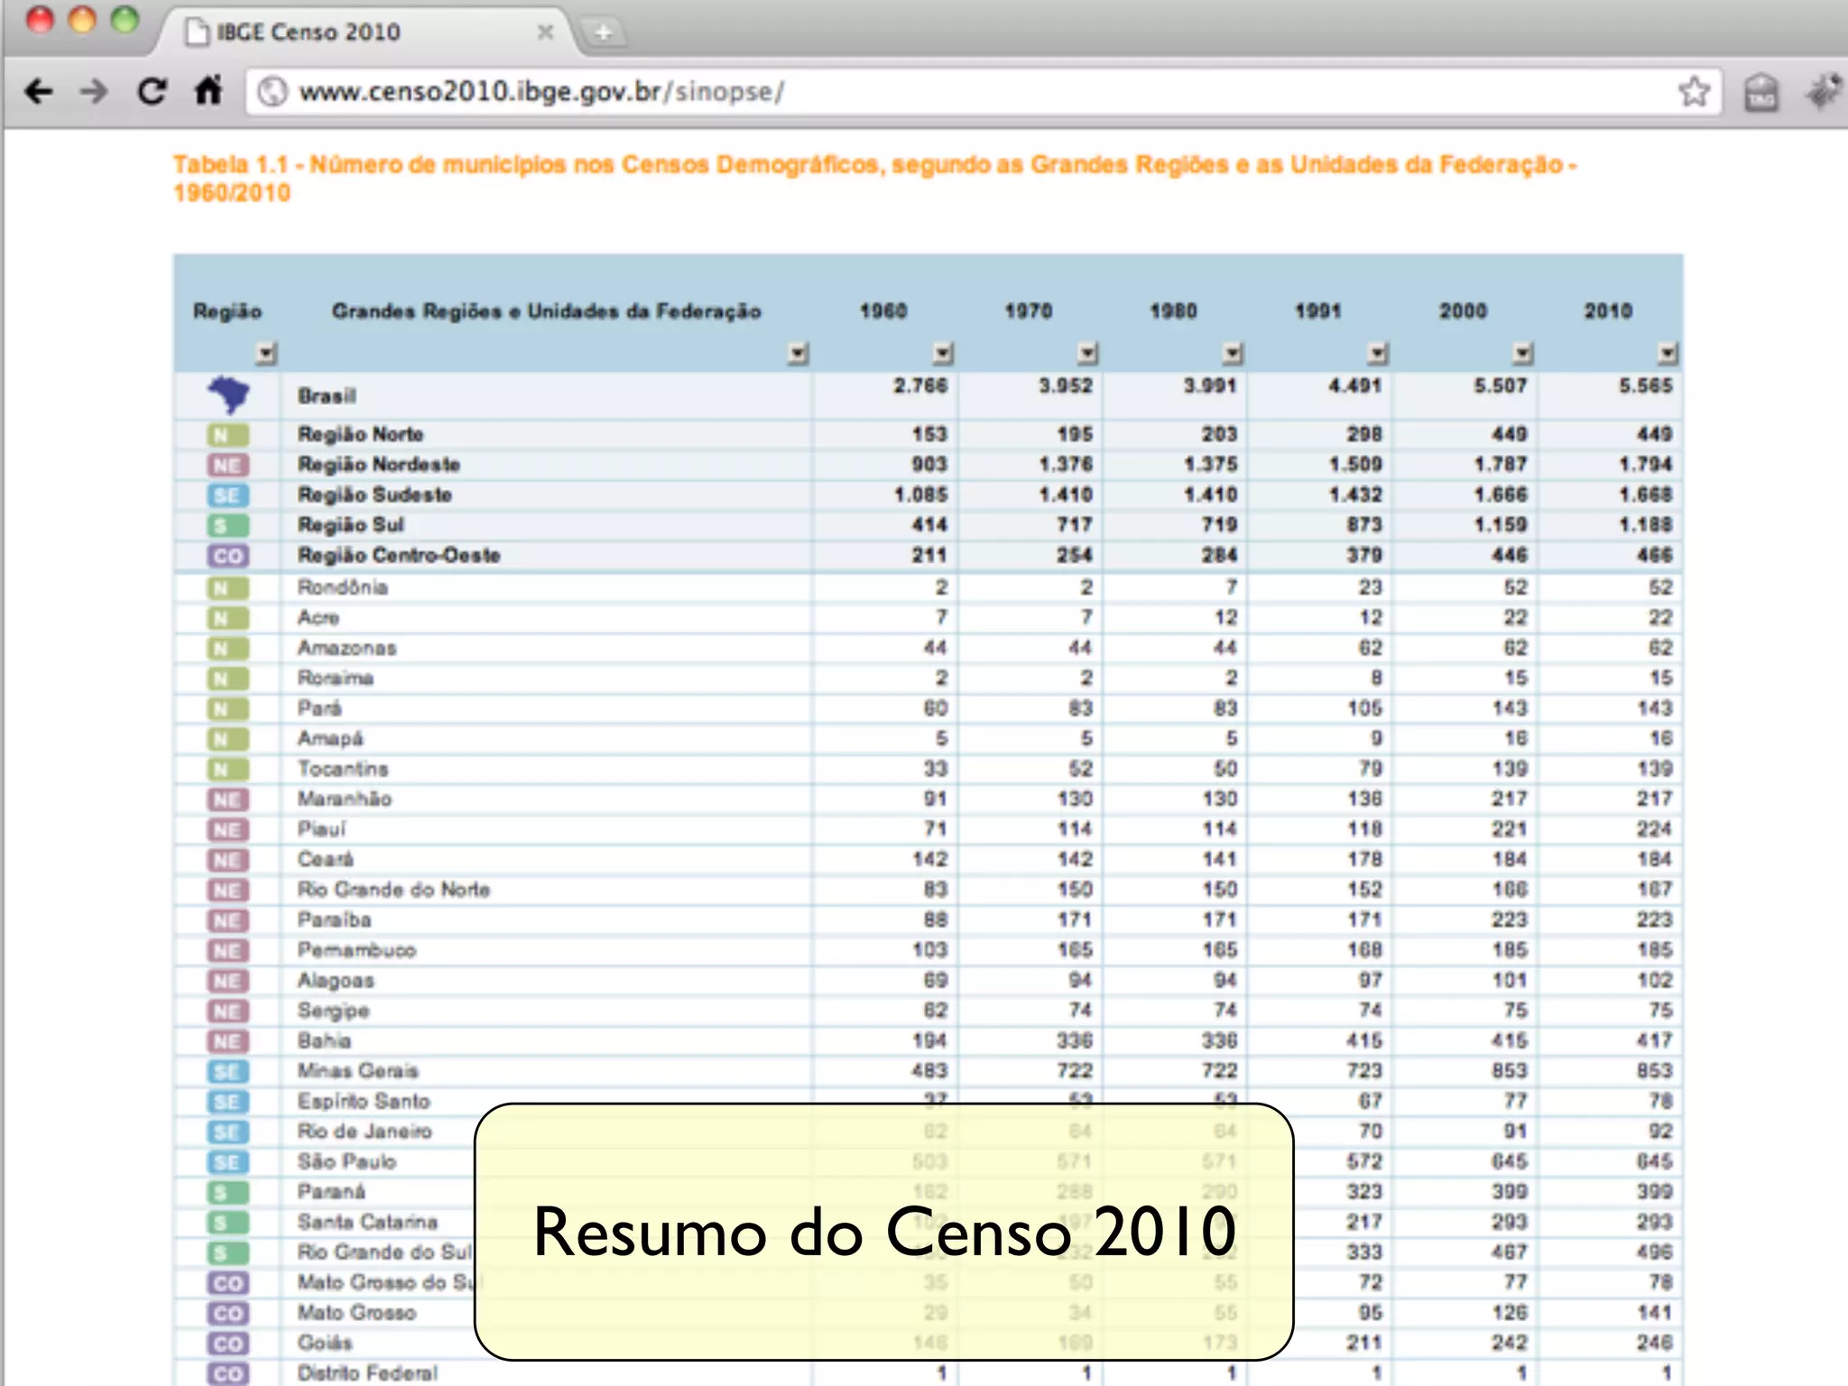Click the 2010 column header
The height and width of the screenshot is (1386, 1848).
coord(1608,311)
